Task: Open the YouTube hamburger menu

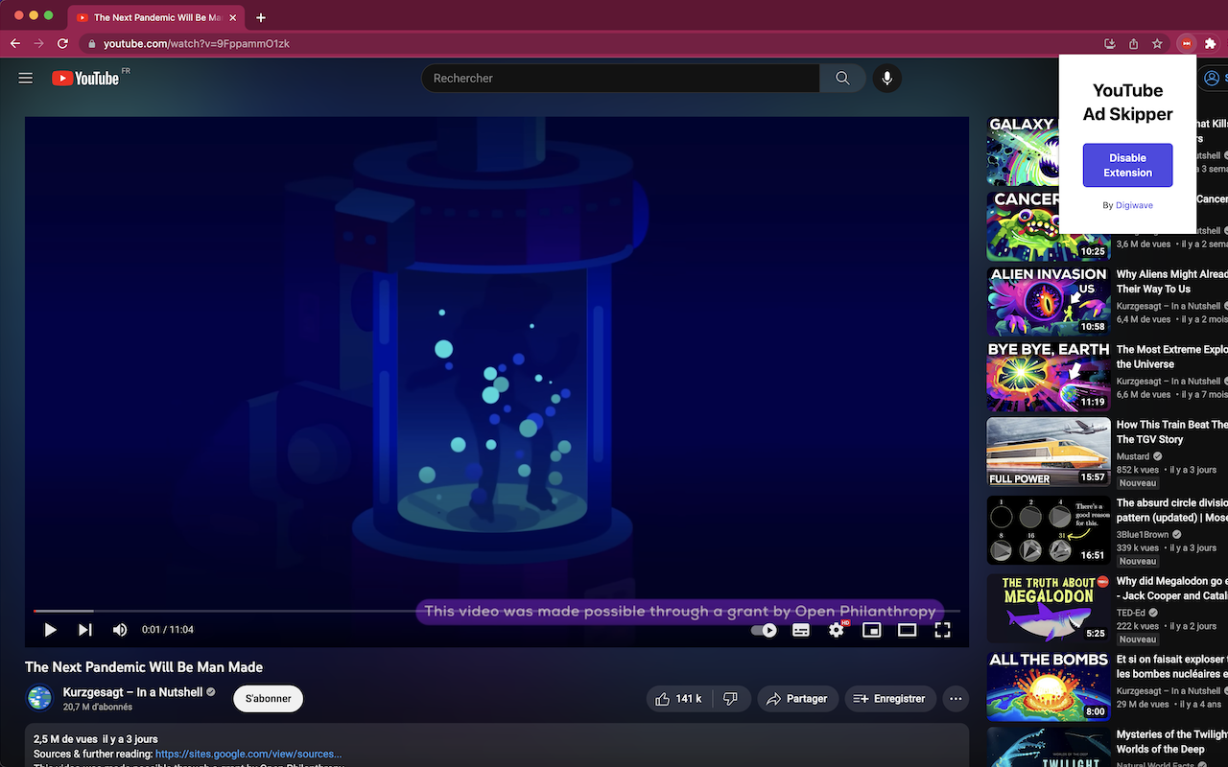Action: point(25,78)
